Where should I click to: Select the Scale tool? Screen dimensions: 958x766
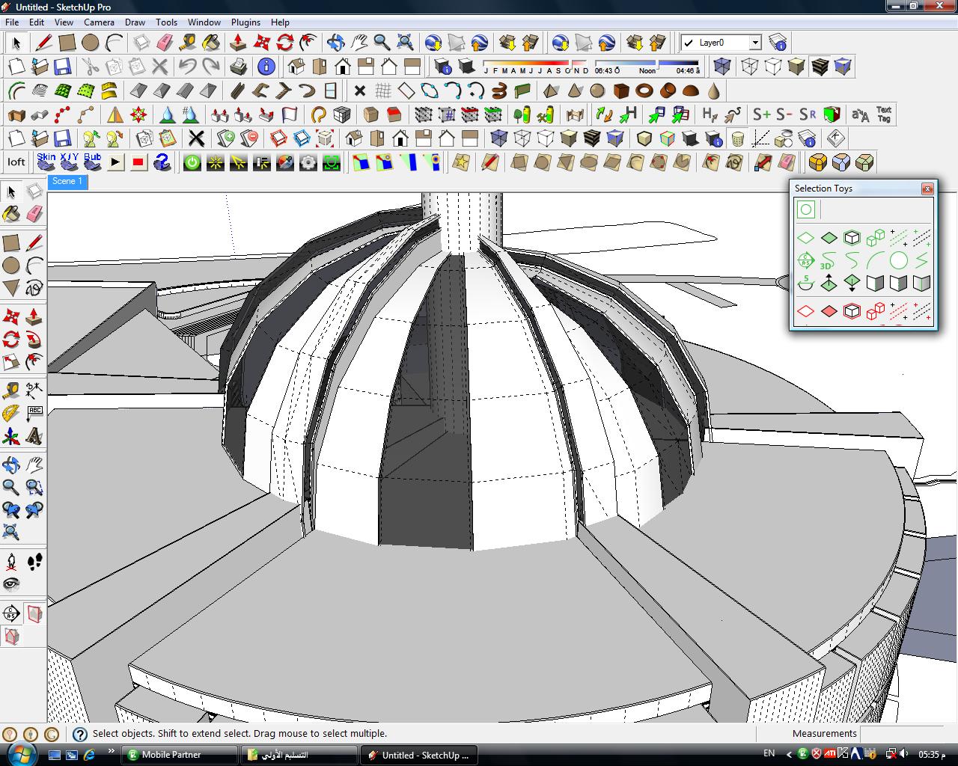pyautogui.click(x=11, y=363)
